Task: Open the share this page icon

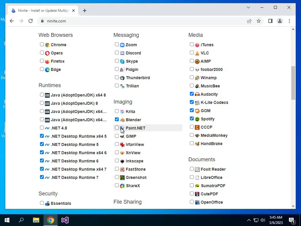Action: [x=249, y=21]
